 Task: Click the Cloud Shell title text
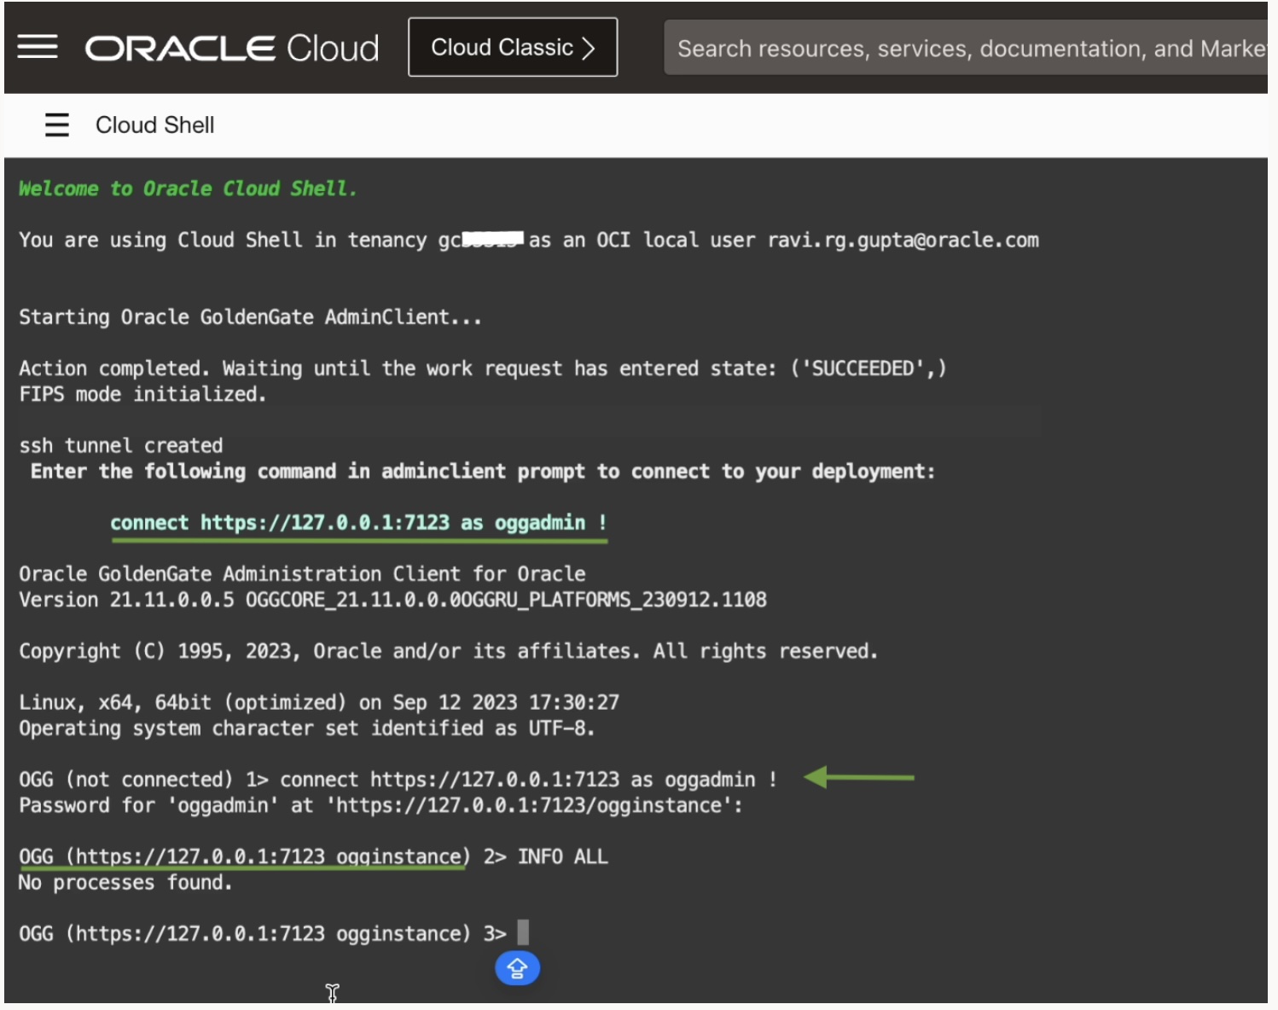[154, 125]
